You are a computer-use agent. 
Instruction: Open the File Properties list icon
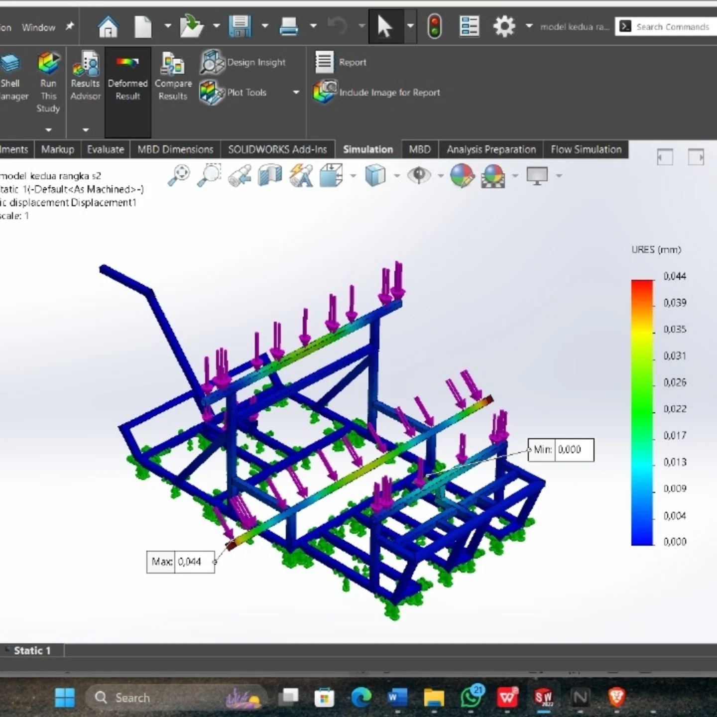tap(469, 26)
